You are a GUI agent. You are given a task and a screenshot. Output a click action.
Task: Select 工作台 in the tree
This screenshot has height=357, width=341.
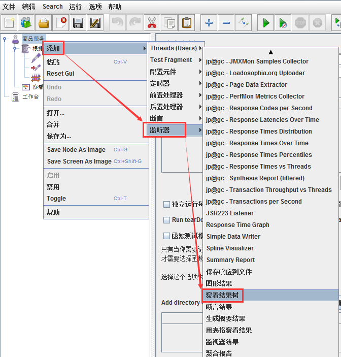(x=30, y=97)
